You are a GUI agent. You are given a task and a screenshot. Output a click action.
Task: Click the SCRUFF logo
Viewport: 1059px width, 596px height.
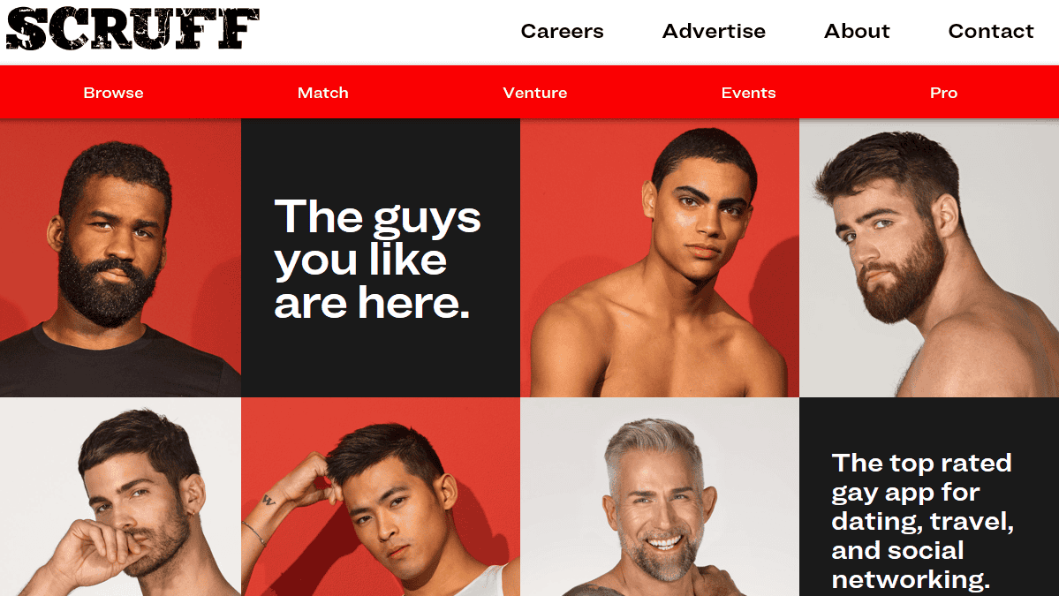click(132, 29)
